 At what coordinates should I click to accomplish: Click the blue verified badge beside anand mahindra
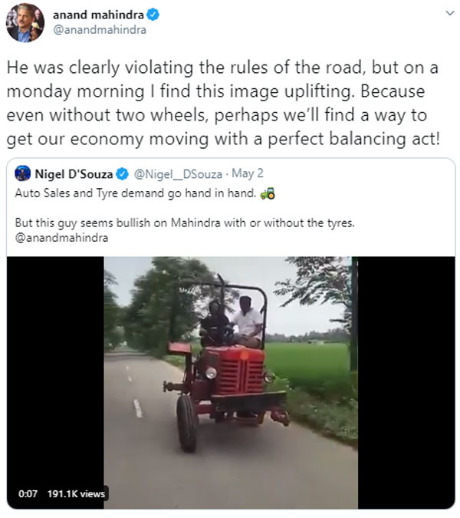(x=153, y=15)
